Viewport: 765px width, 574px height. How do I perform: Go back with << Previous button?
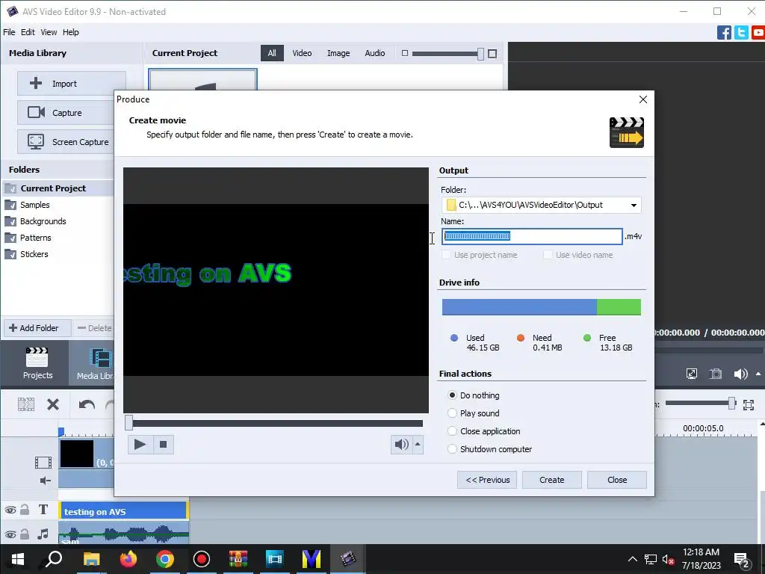click(487, 480)
